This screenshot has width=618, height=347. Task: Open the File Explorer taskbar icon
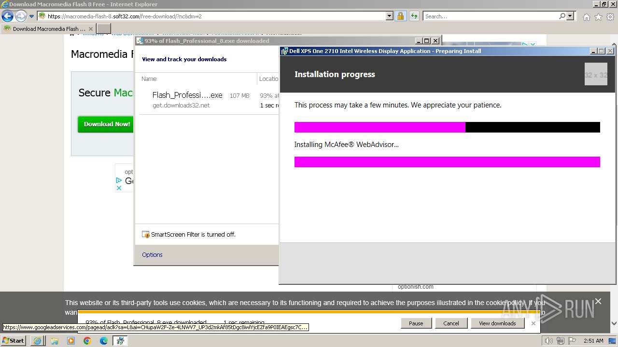point(55,341)
